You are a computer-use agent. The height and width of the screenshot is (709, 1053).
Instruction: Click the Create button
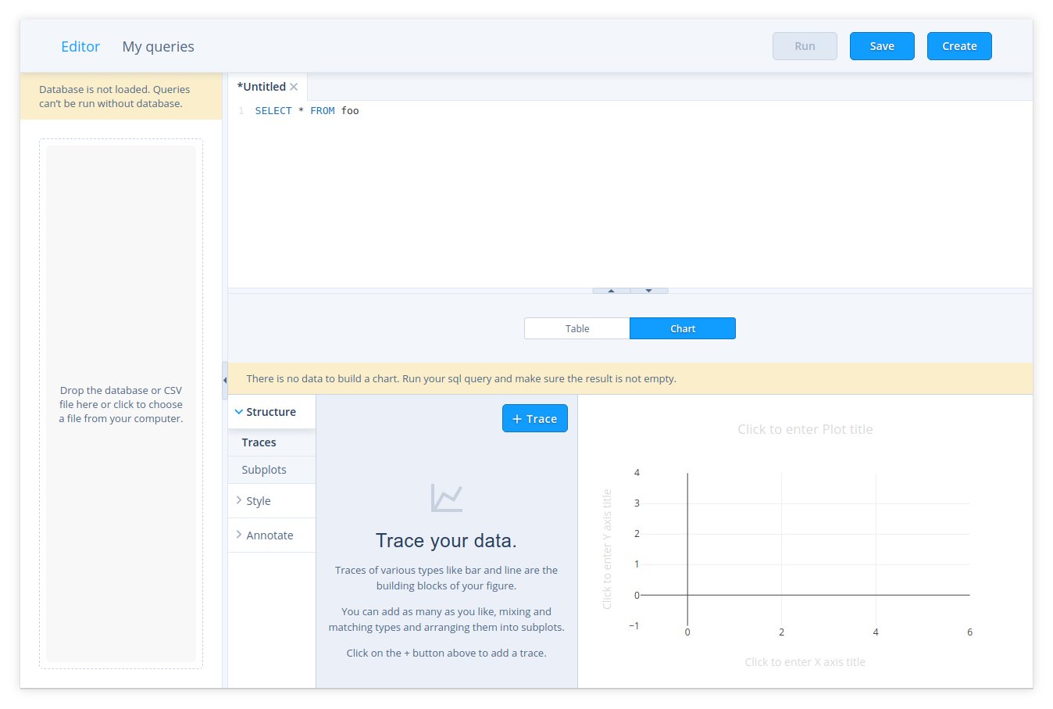point(958,46)
